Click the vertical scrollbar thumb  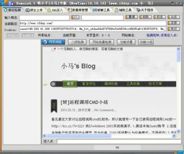tap(178, 56)
